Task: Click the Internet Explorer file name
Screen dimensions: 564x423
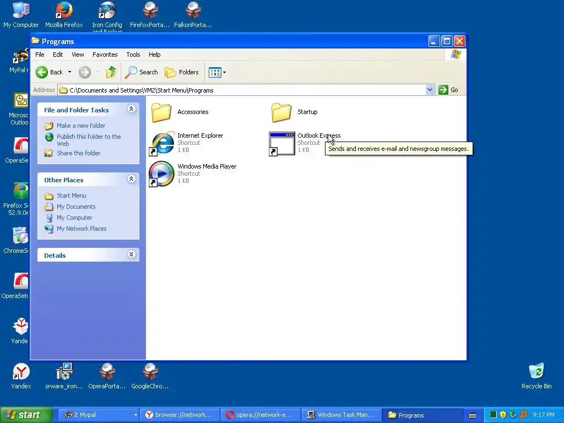Action: coord(200,135)
